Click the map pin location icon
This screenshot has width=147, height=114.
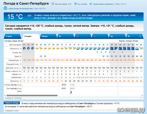[75, 4]
